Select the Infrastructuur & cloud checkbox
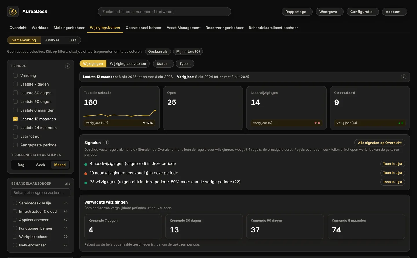Screen dimensions: 417x258 (x=15, y=211)
